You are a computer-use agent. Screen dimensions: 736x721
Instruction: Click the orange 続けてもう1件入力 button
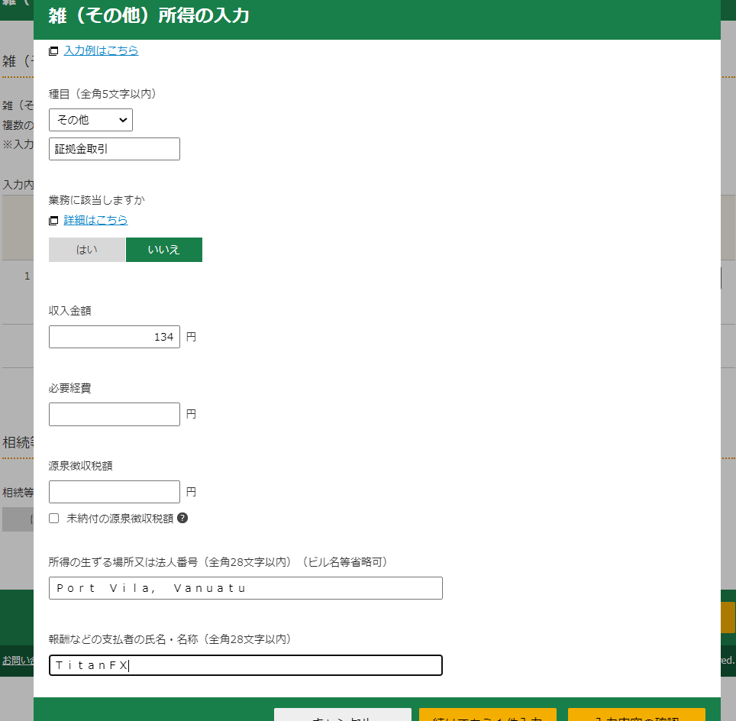click(488, 714)
